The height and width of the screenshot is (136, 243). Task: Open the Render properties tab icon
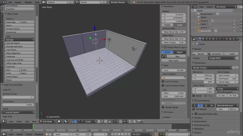pos(200,39)
